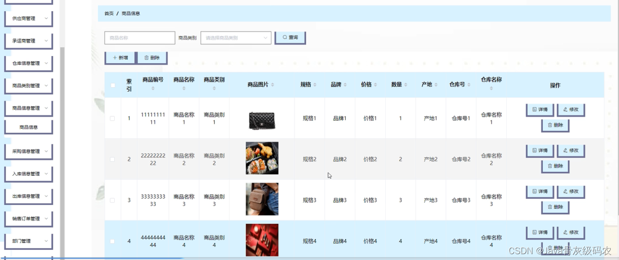The height and width of the screenshot is (260, 619).
Task: Click the 商品信息 breadcrumb
Action: point(131,14)
